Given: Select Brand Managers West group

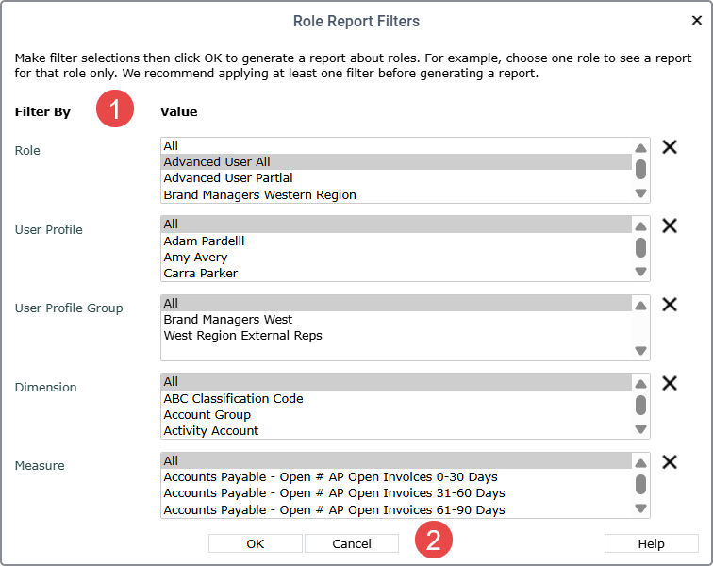Looking at the screenshot, I should pyautogui.click(x=396, y=320).
